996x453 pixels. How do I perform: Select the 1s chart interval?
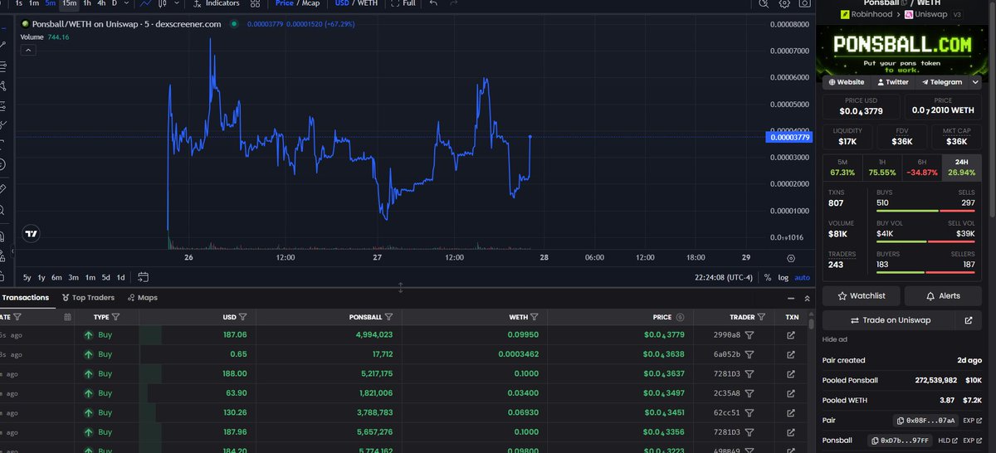[19, 3]
